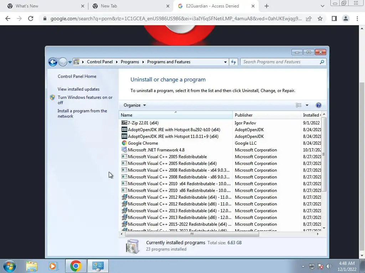Screen dimensions: 365x273
Task: Click right arrow of horizontal scrollbar
Action: [x=318, y=234]
